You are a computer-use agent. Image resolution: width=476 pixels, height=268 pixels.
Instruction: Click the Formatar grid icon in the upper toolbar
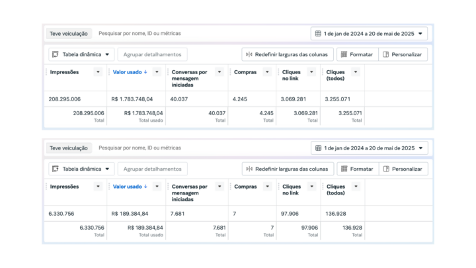point(343,54)
